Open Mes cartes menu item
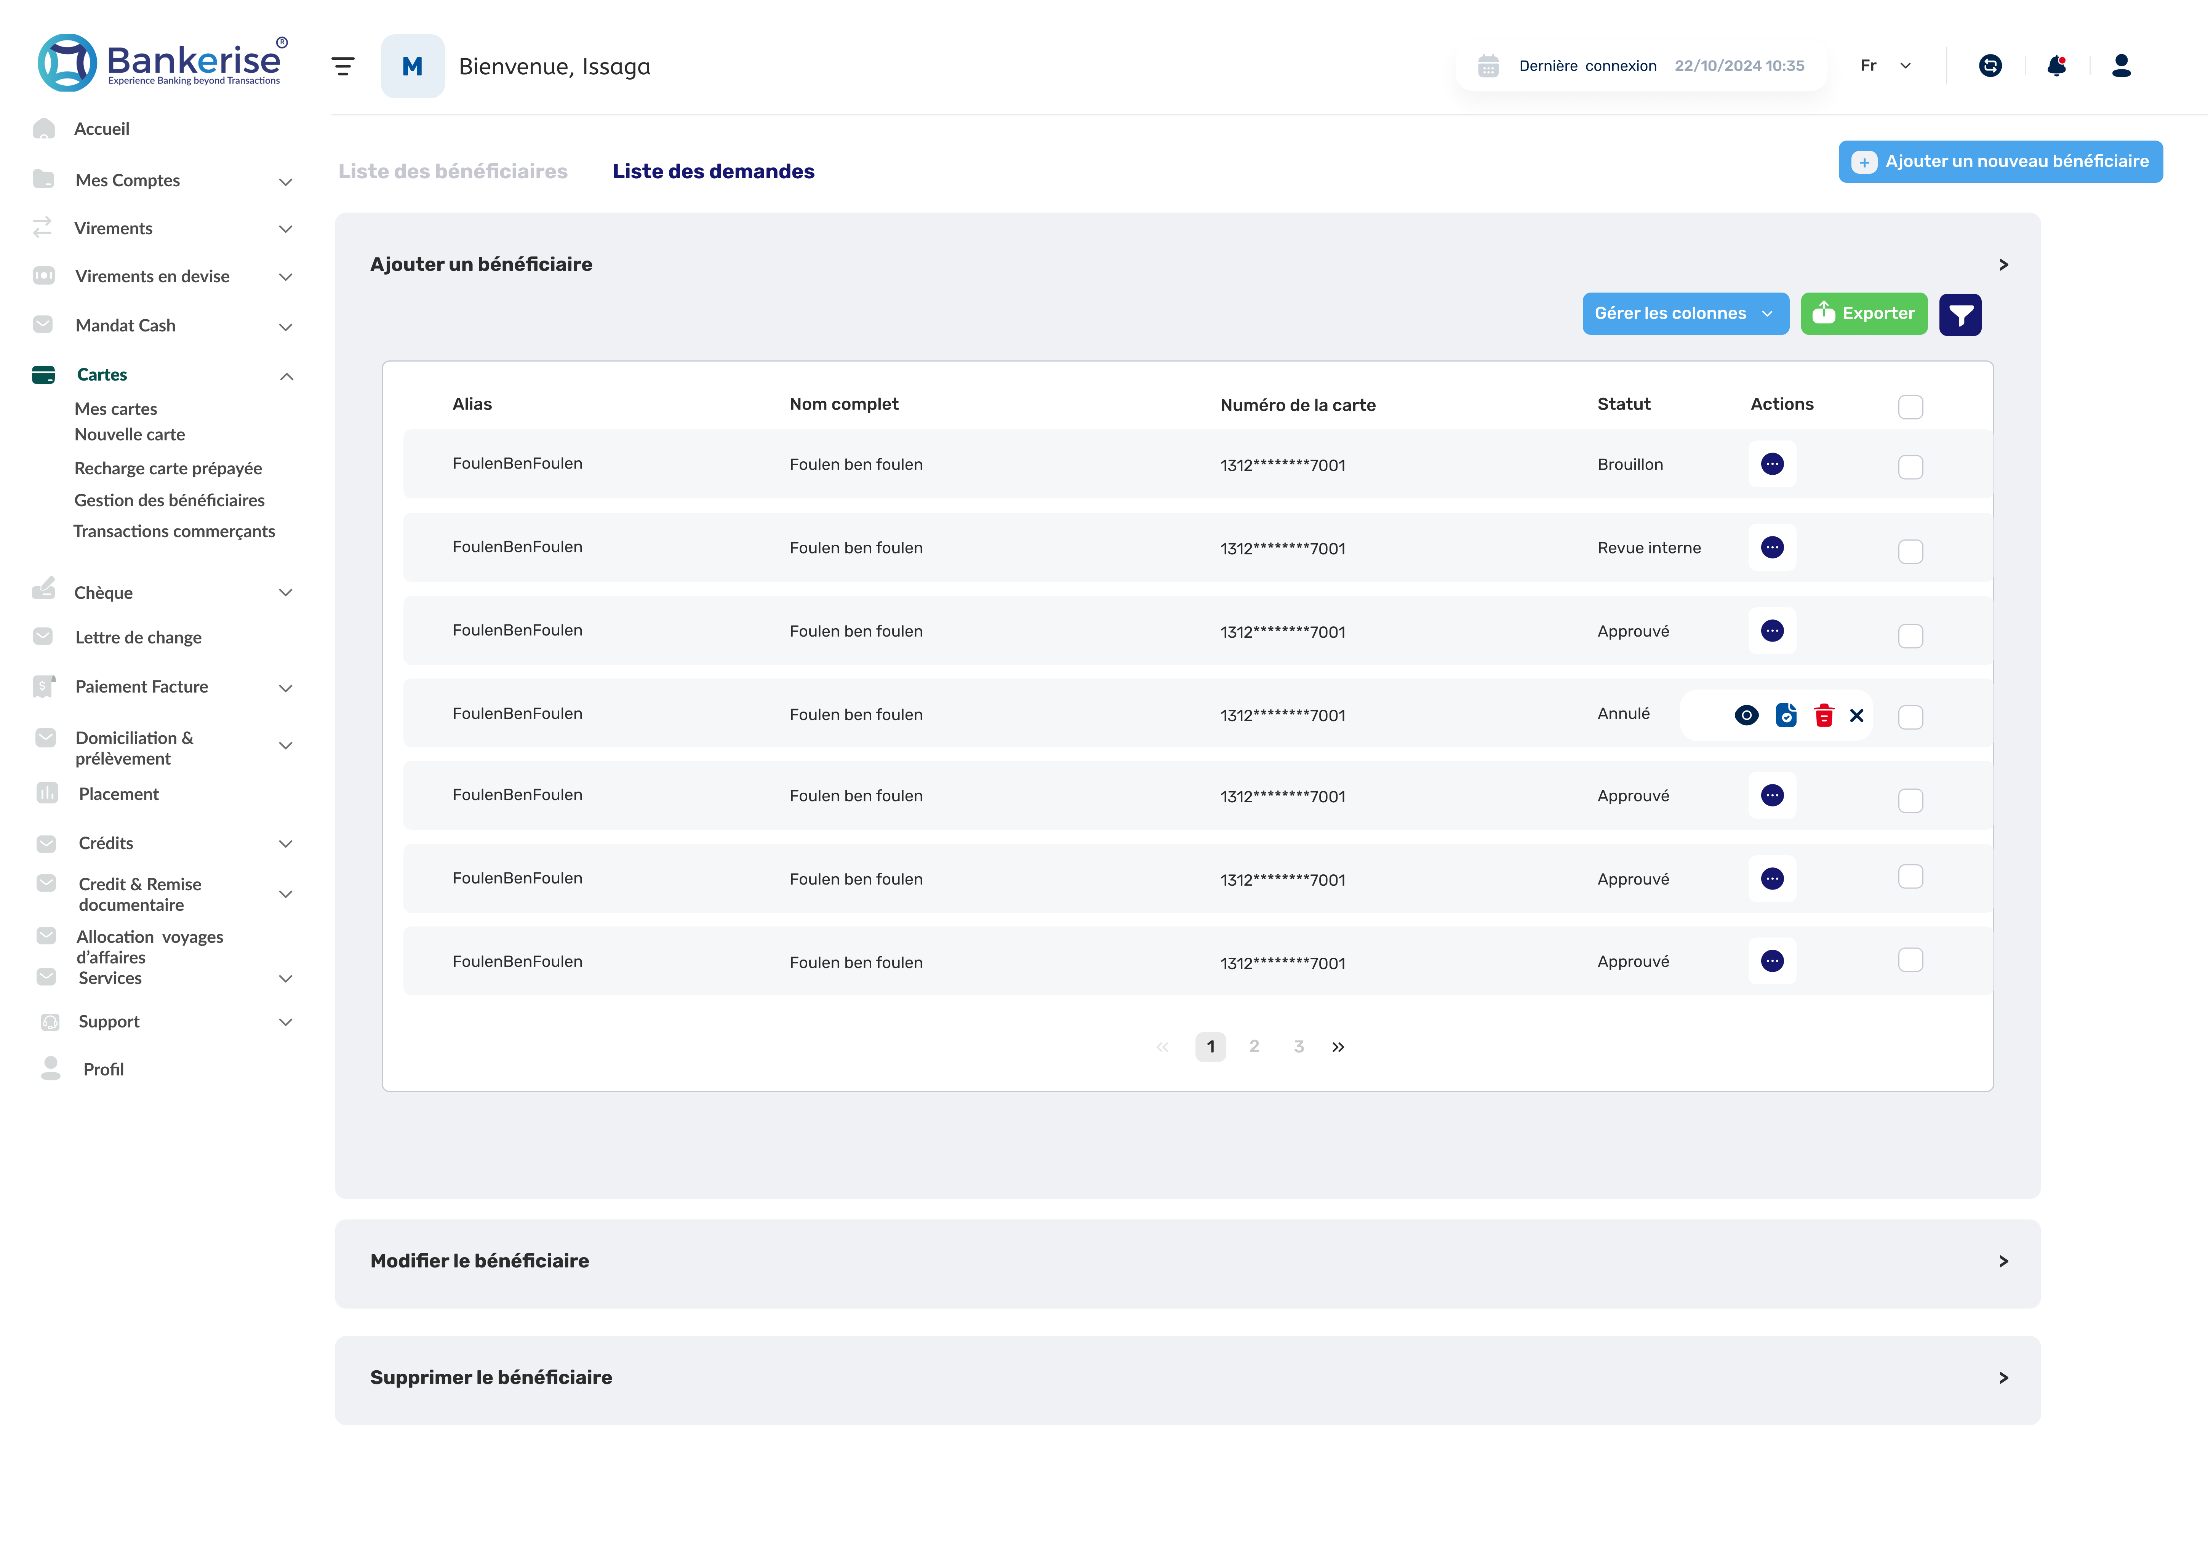 coord(115,409)
